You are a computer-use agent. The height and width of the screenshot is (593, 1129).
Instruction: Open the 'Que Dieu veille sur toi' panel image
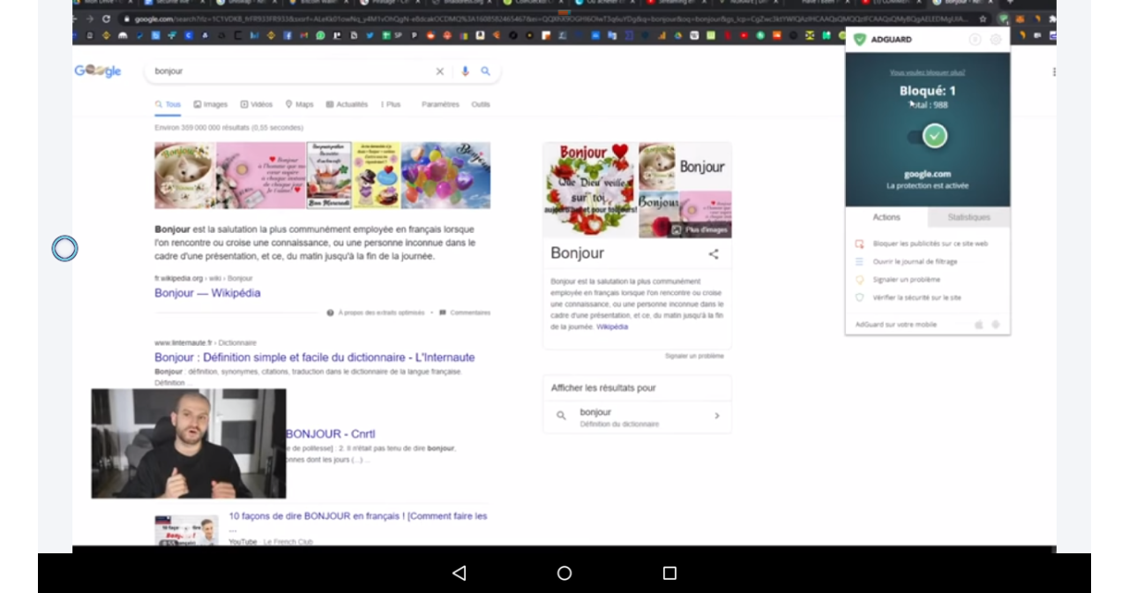pos(590,190)
